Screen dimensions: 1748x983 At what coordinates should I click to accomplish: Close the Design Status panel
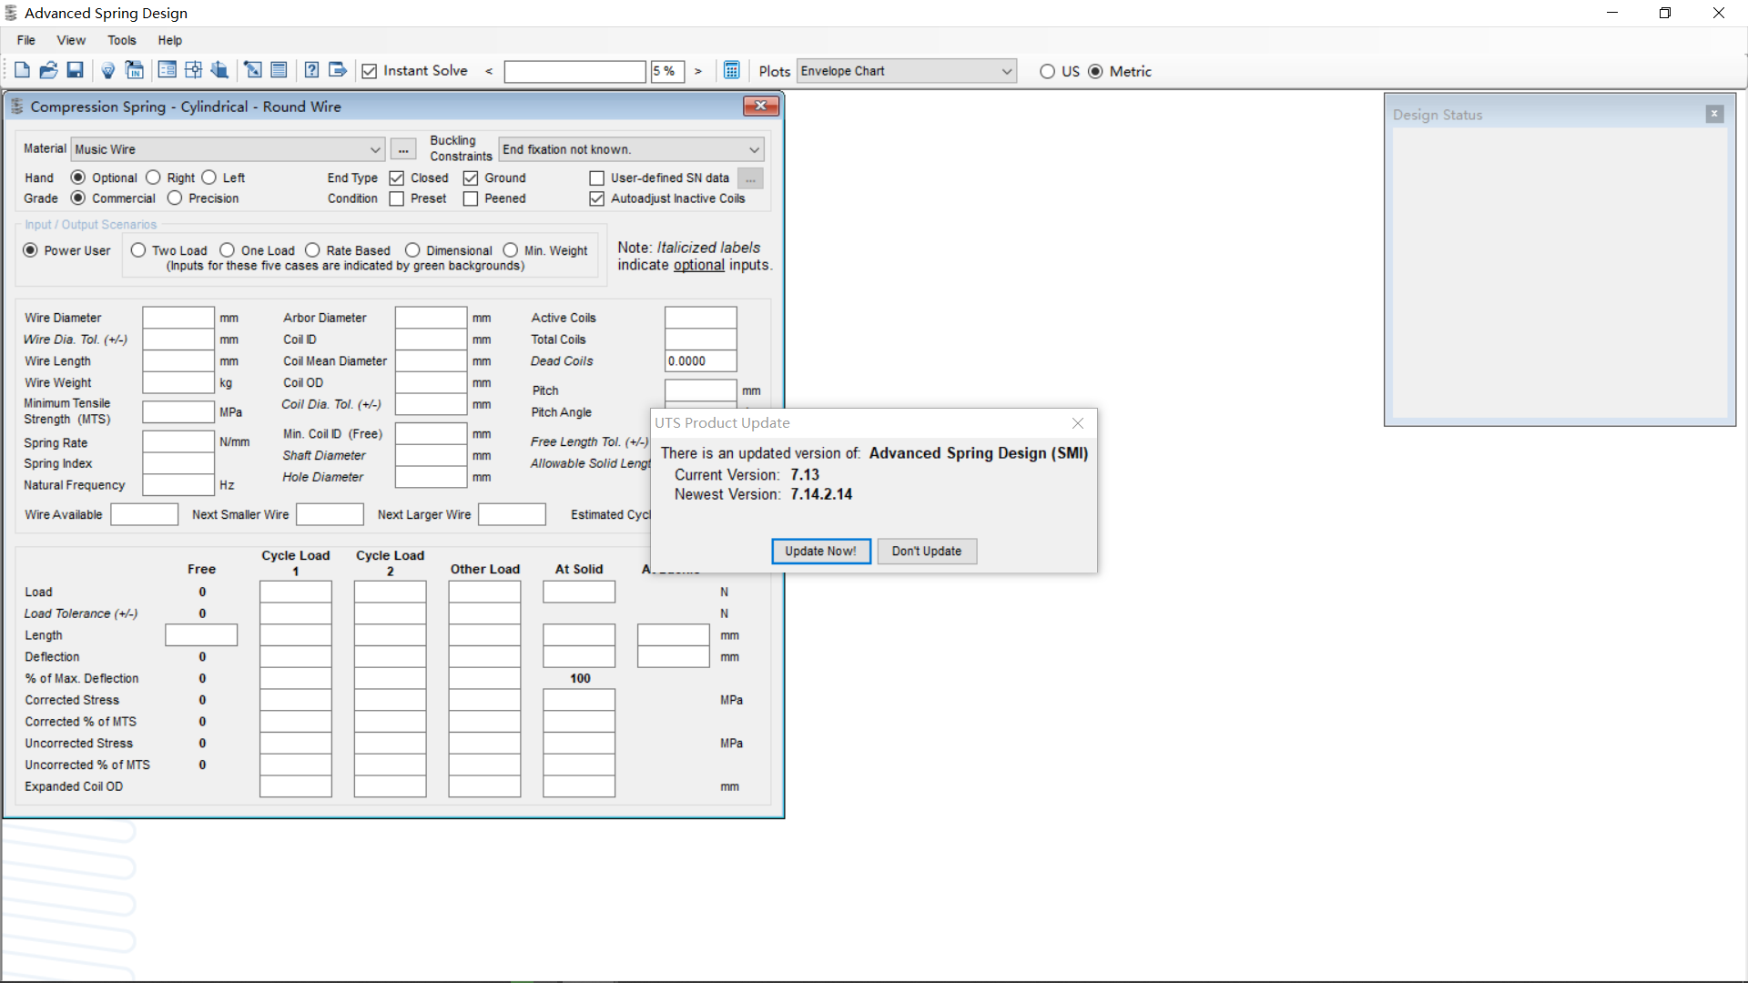pos(1714,114)
